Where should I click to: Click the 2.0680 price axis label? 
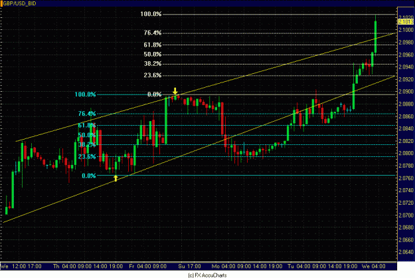click(x=406, y=227)
